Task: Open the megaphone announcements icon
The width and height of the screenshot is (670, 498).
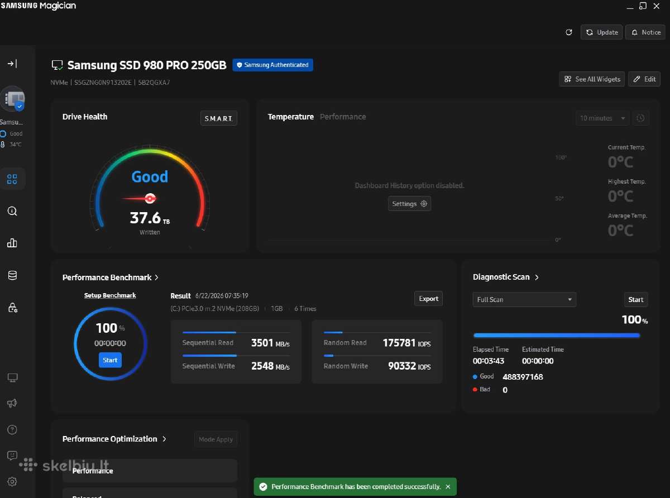Action: click(x=12, y=404)
